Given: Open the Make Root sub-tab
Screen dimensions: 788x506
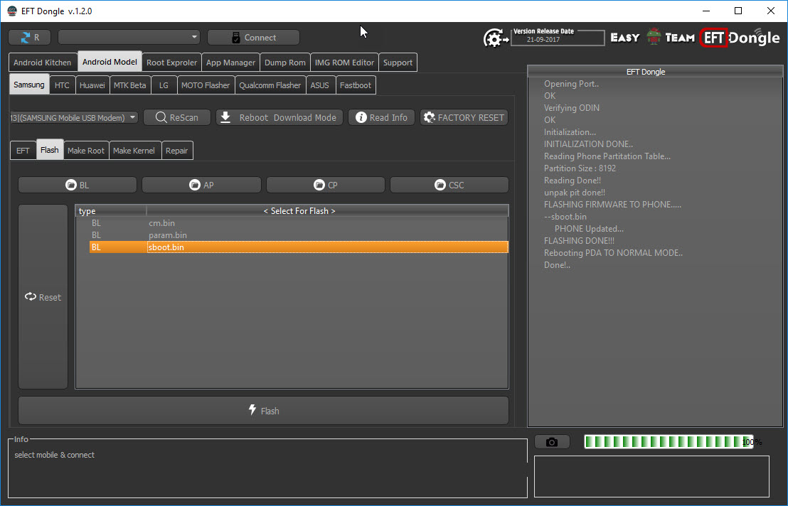Looking at the screenshot, I should [x=86, y=150].
